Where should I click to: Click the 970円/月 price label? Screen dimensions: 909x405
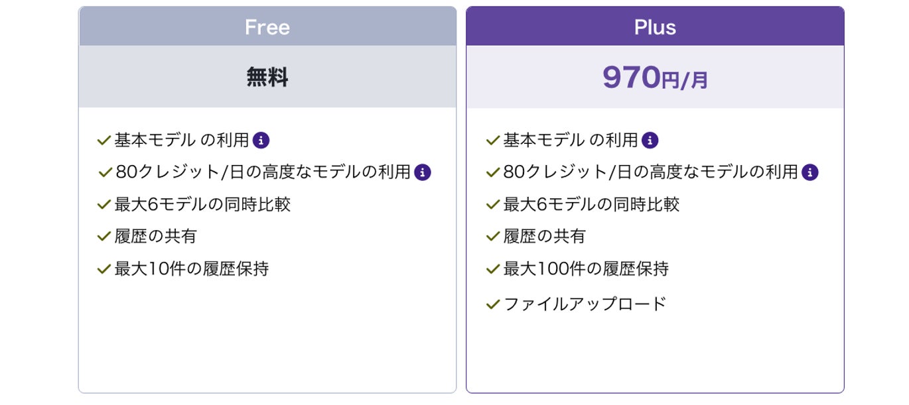[x=655, y=78]
